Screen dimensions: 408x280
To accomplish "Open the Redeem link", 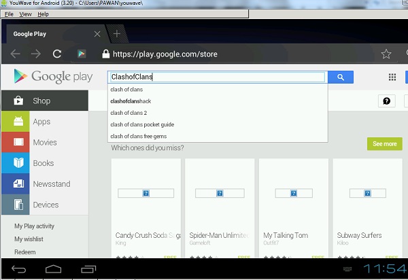I will click(x=25, y=252).
